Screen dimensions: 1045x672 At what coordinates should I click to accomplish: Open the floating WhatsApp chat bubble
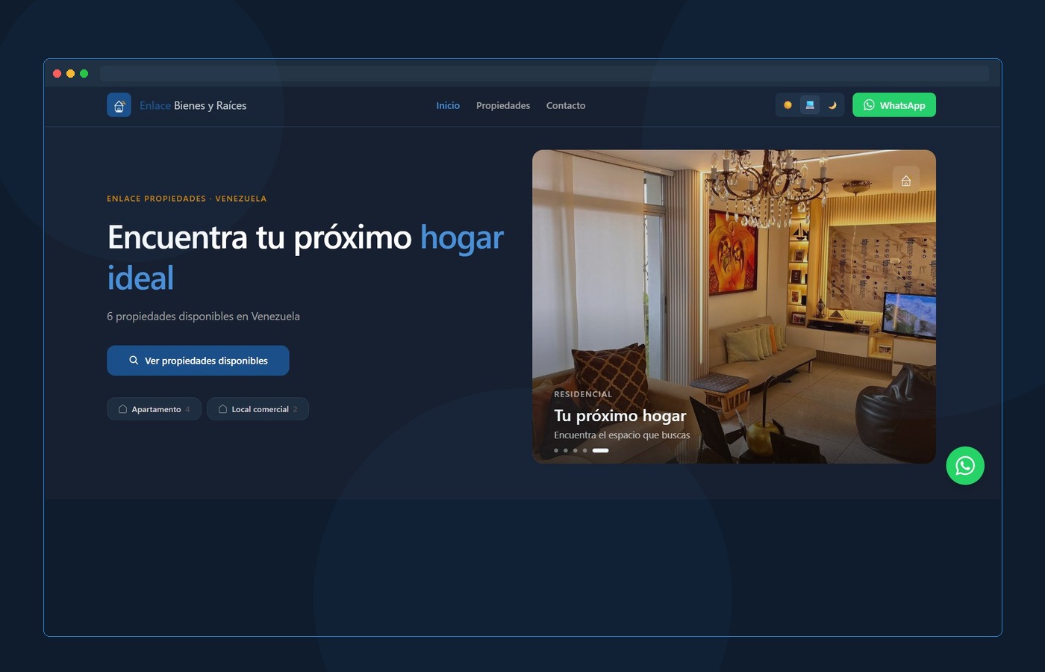coord(965,466)
